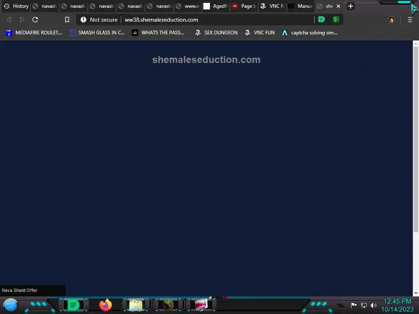Image resolution: width=419 pixels, height=314 pixels.
Task: Bookmark this page with the bookmark icon
Action: point(67,20)
